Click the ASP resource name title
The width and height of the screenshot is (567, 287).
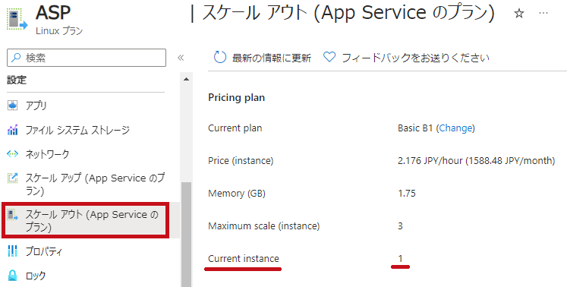click(53, 13)
